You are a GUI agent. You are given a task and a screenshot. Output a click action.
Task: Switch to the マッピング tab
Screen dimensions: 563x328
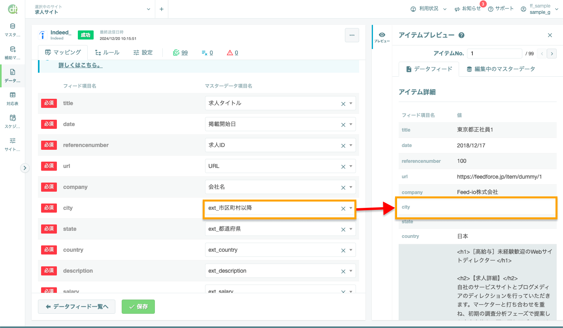pyautogui.click(x=63, y=52)
